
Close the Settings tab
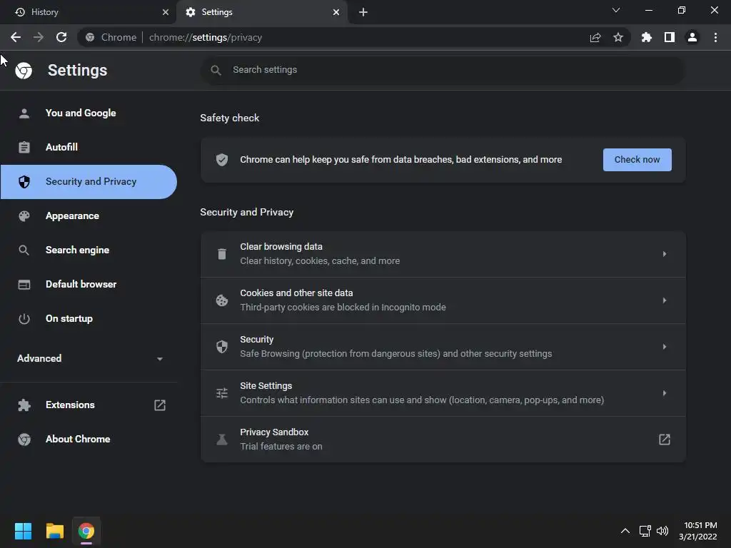tap(336, 12)
